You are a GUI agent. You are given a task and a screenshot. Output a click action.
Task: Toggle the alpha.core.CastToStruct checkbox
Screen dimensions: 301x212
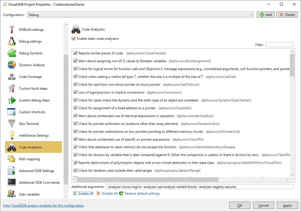(75, 84)
